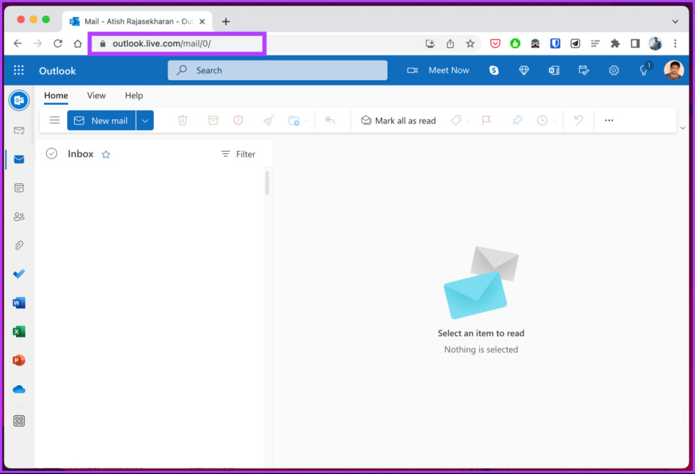Viewport: 695px width, 474px height.
Task: Expand the tab search chevron
Action: [675, 21]
